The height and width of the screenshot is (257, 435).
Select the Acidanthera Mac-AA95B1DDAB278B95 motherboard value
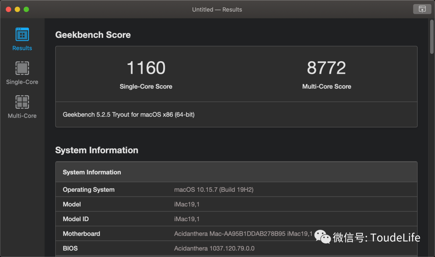point(243,234)
